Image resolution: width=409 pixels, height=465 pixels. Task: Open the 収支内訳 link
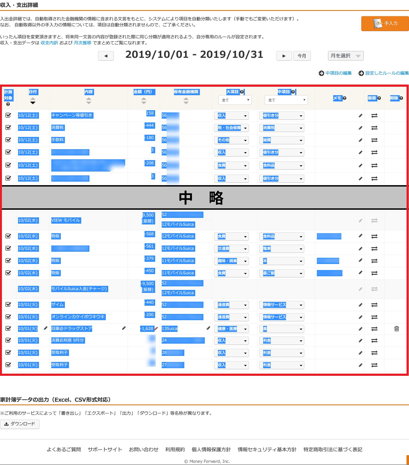49,43
